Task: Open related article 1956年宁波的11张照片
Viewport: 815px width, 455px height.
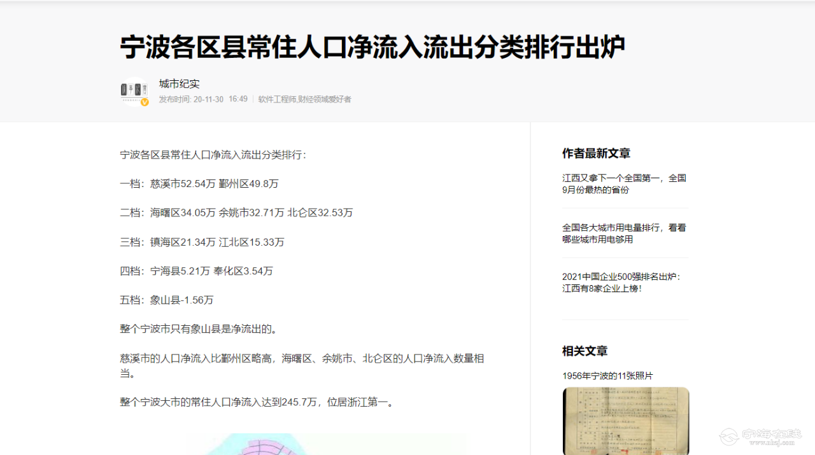Action: [x=607, y=376]
